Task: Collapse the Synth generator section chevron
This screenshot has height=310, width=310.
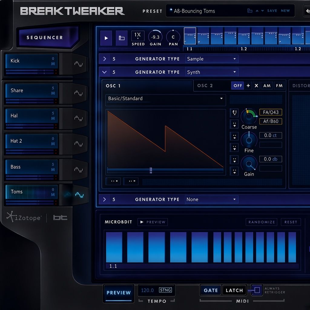Action: (104, 72)
